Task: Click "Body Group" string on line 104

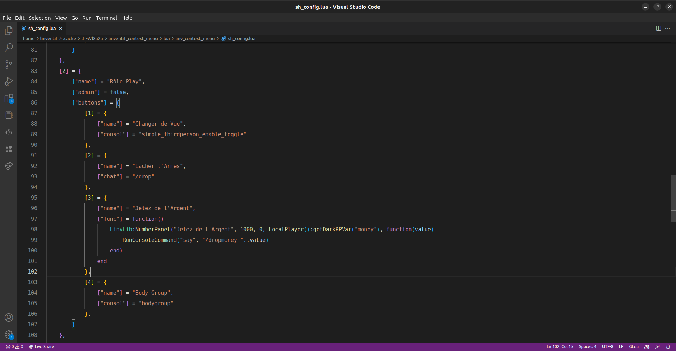Action: click(x=151, y=293)
